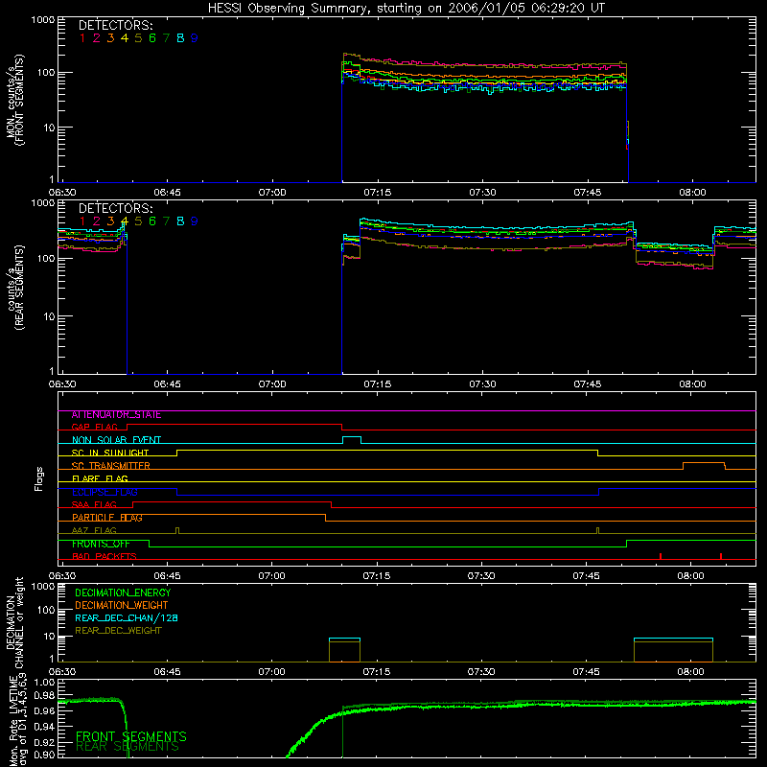
Task: Click the rear segments y-axis title
Action: (x=15, y=289)
